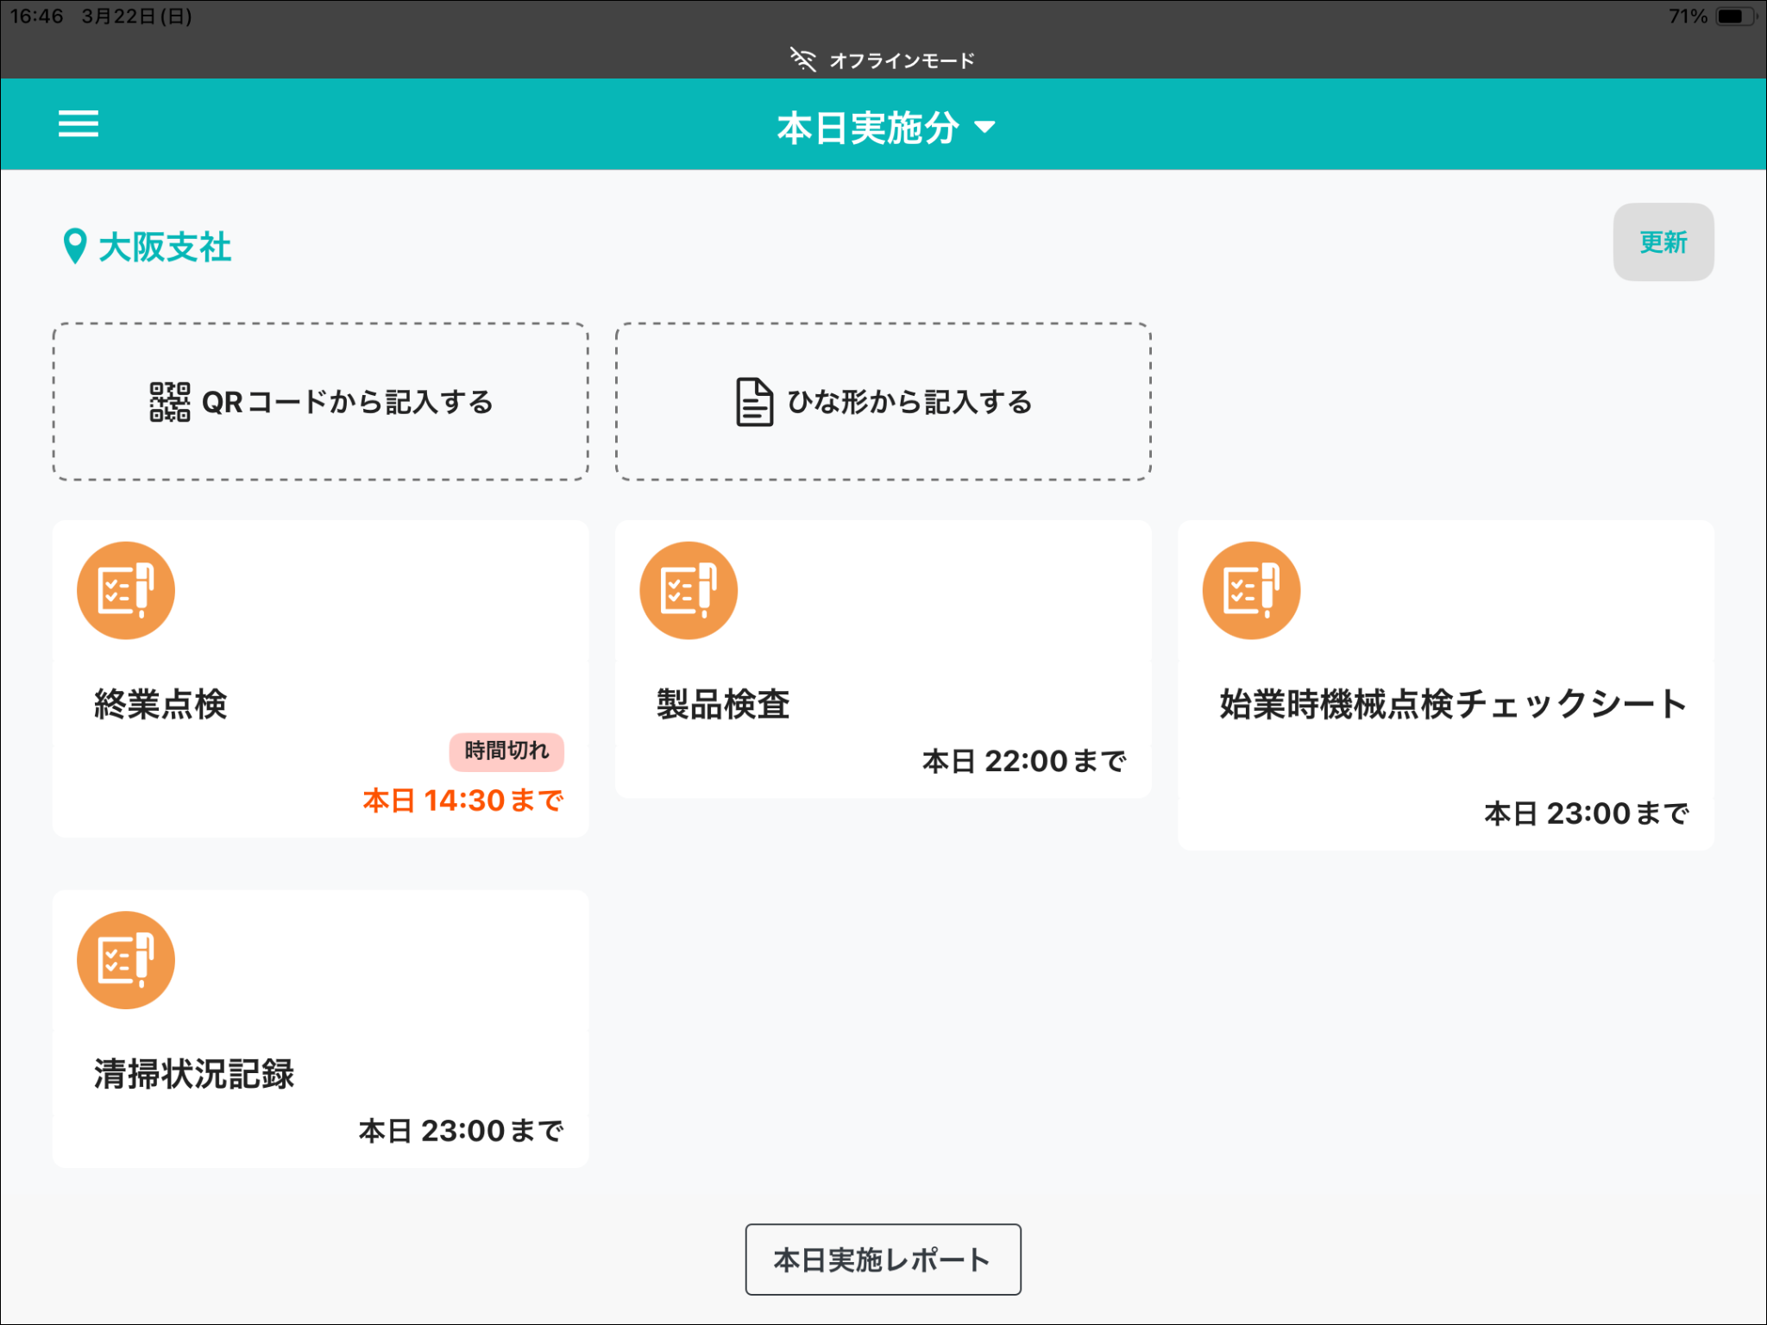Open the hamburger menu
The image size is (1767, 1325).
coord(78,124)
